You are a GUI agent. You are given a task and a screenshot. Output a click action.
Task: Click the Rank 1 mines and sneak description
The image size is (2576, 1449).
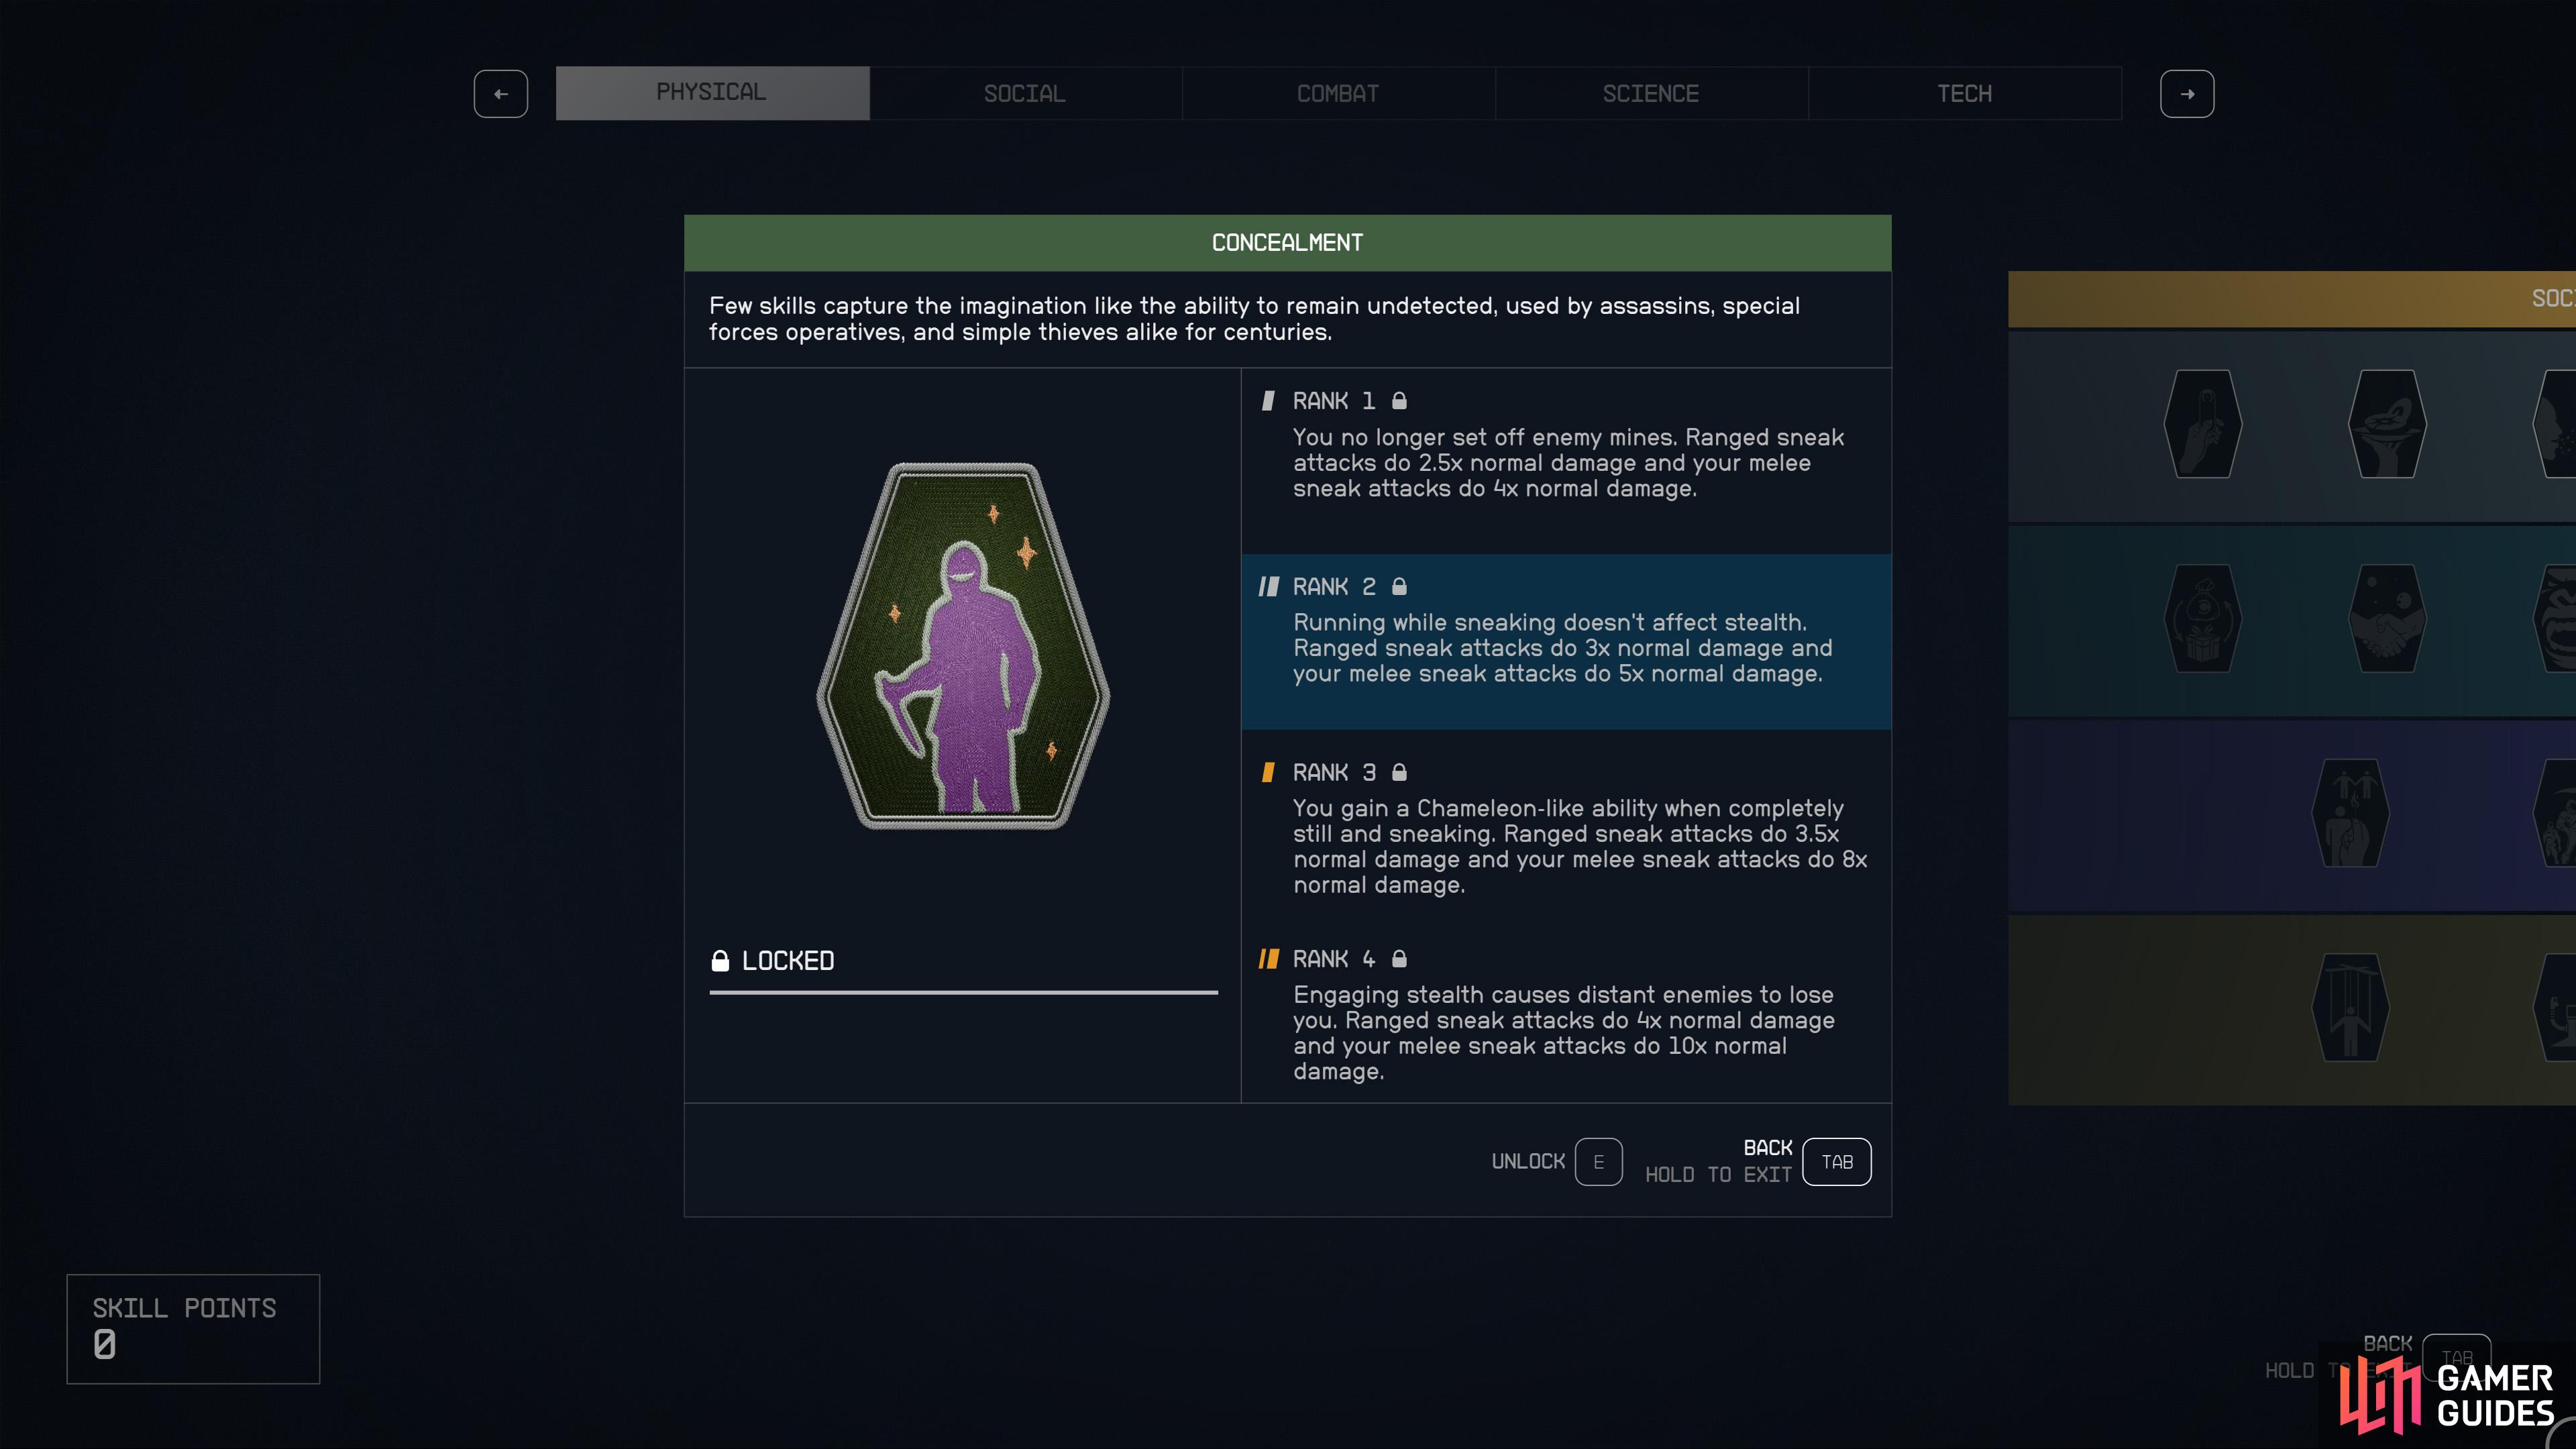pyautogui.click(x=1568, y=463)
